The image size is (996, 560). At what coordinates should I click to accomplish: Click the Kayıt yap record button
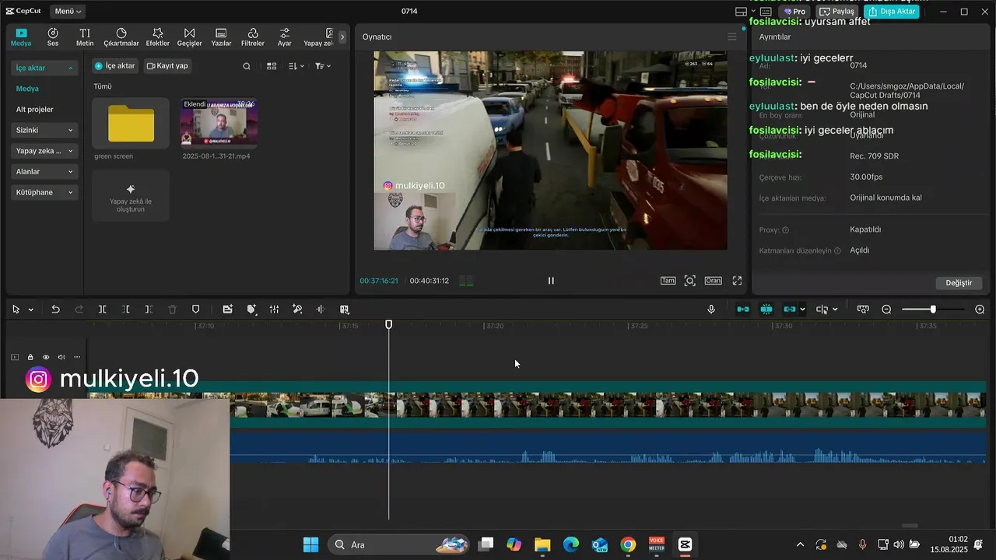point(167,66)
